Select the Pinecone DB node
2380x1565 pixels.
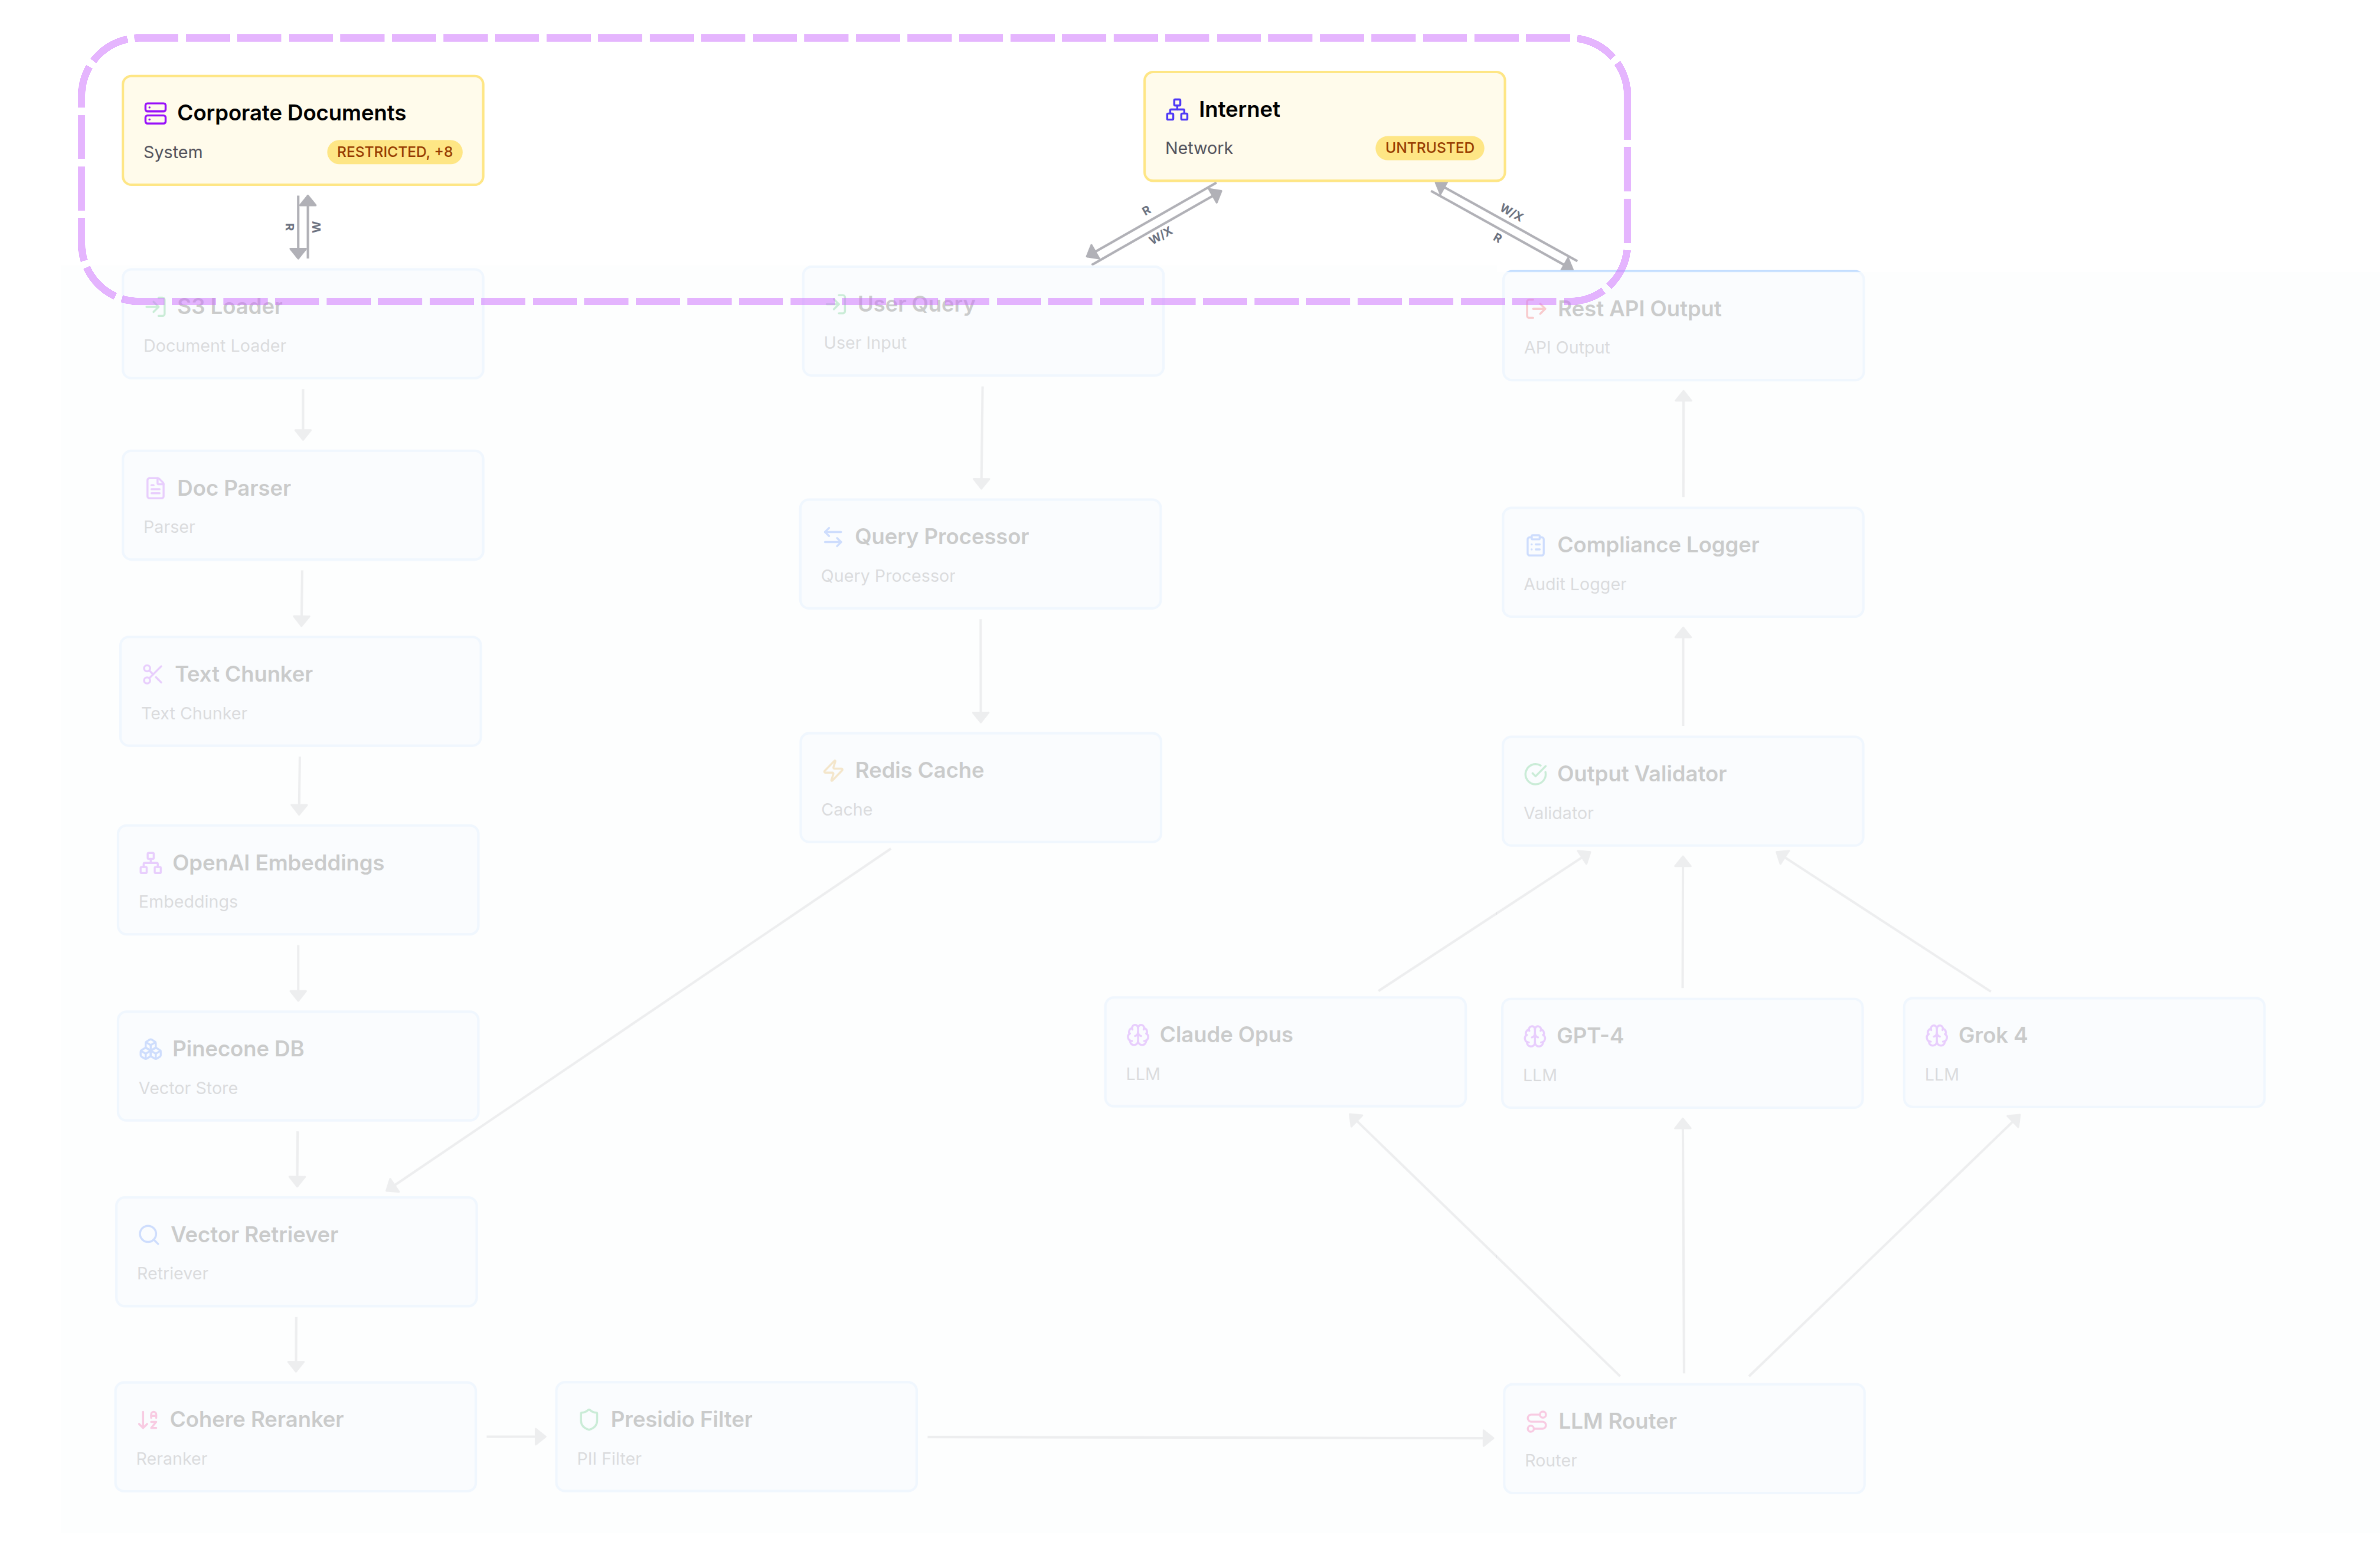click(298, 1066)
